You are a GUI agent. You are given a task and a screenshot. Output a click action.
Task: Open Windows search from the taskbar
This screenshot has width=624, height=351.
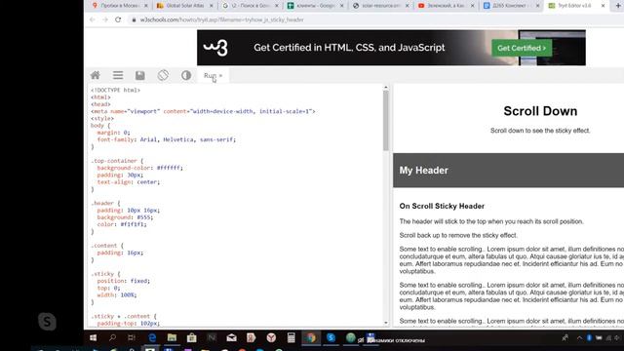[113, 338]
